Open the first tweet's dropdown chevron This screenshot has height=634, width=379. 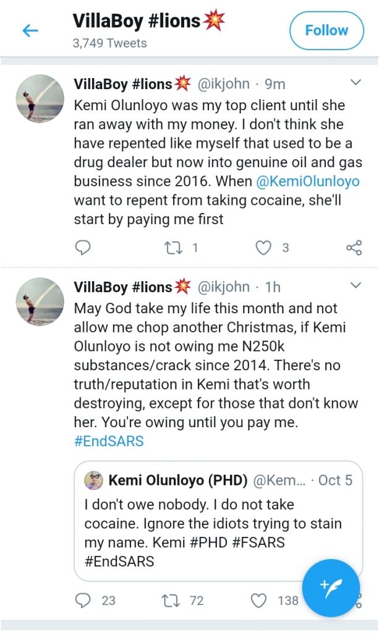[356, 83]
